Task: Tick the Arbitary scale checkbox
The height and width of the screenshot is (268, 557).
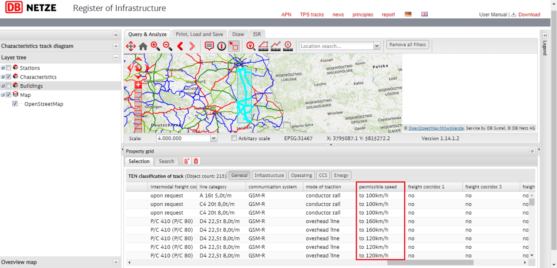Action: [235, 138]
